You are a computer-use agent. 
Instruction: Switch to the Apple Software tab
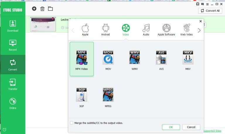[x=166, y=30]
